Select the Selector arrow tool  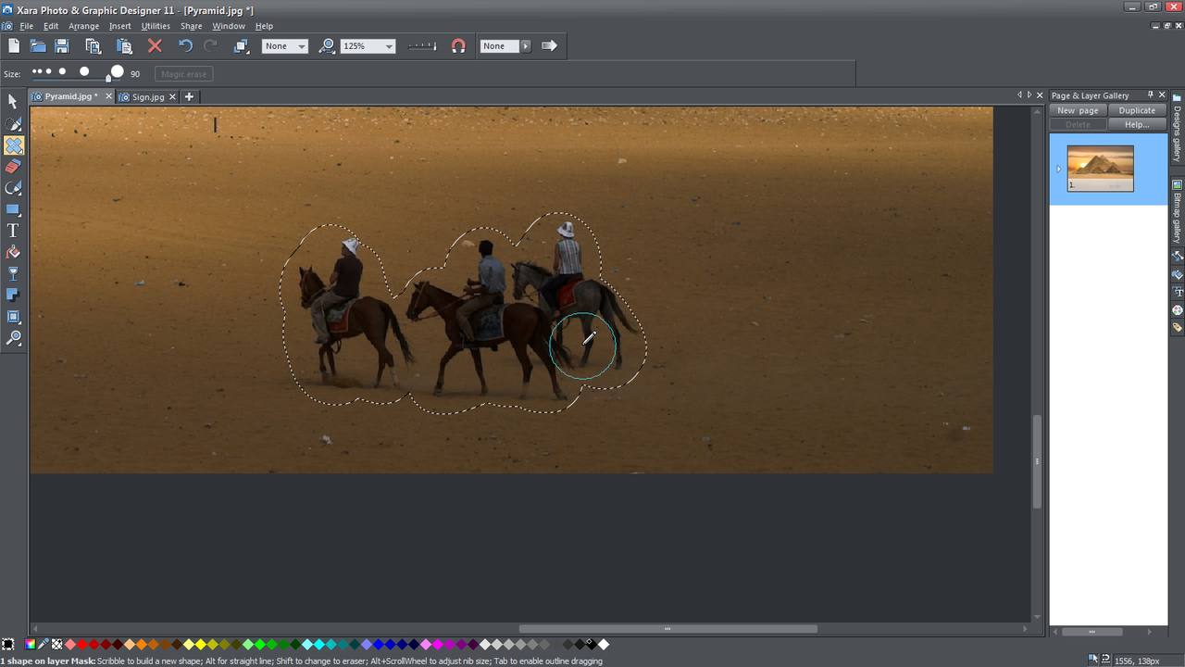[x=13, y=102]
